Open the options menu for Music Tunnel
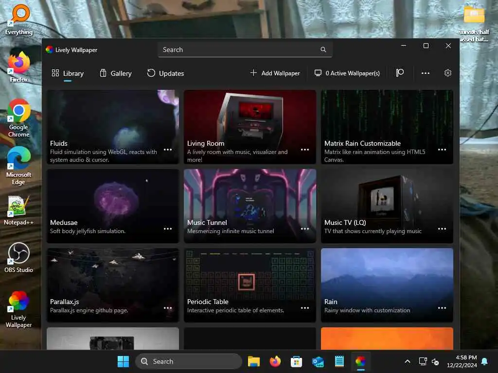498x373 pixels. (305, 229)
